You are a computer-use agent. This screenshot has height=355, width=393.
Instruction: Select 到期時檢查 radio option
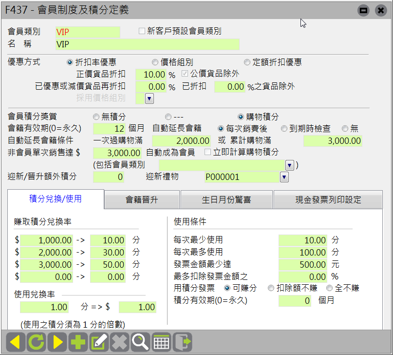tap(284, 129)
